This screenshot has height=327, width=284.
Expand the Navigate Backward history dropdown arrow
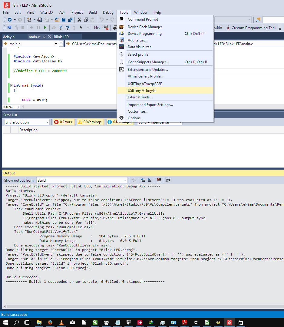point(15,20)
